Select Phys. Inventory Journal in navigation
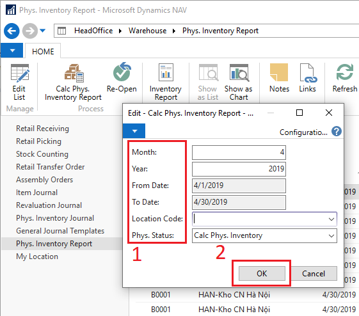 (x=55, y=218)
